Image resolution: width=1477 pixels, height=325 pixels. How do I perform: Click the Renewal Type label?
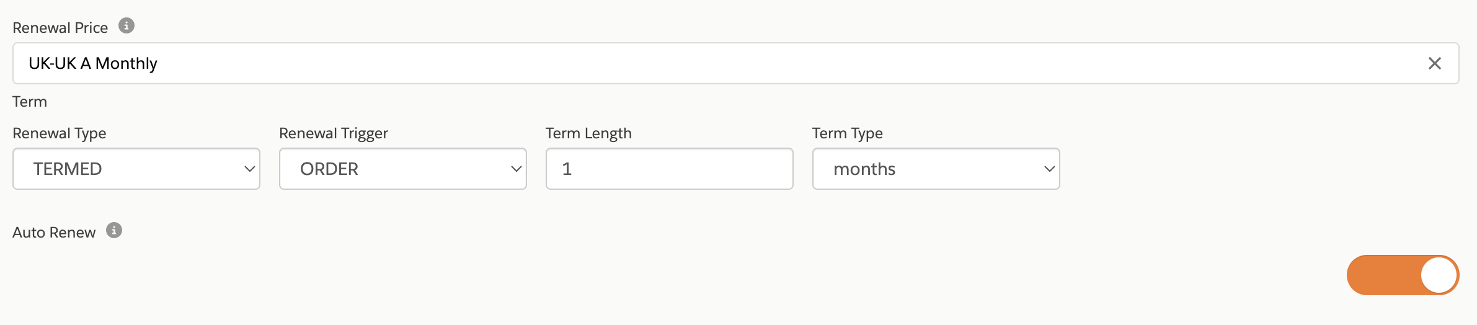click(60, 133)
